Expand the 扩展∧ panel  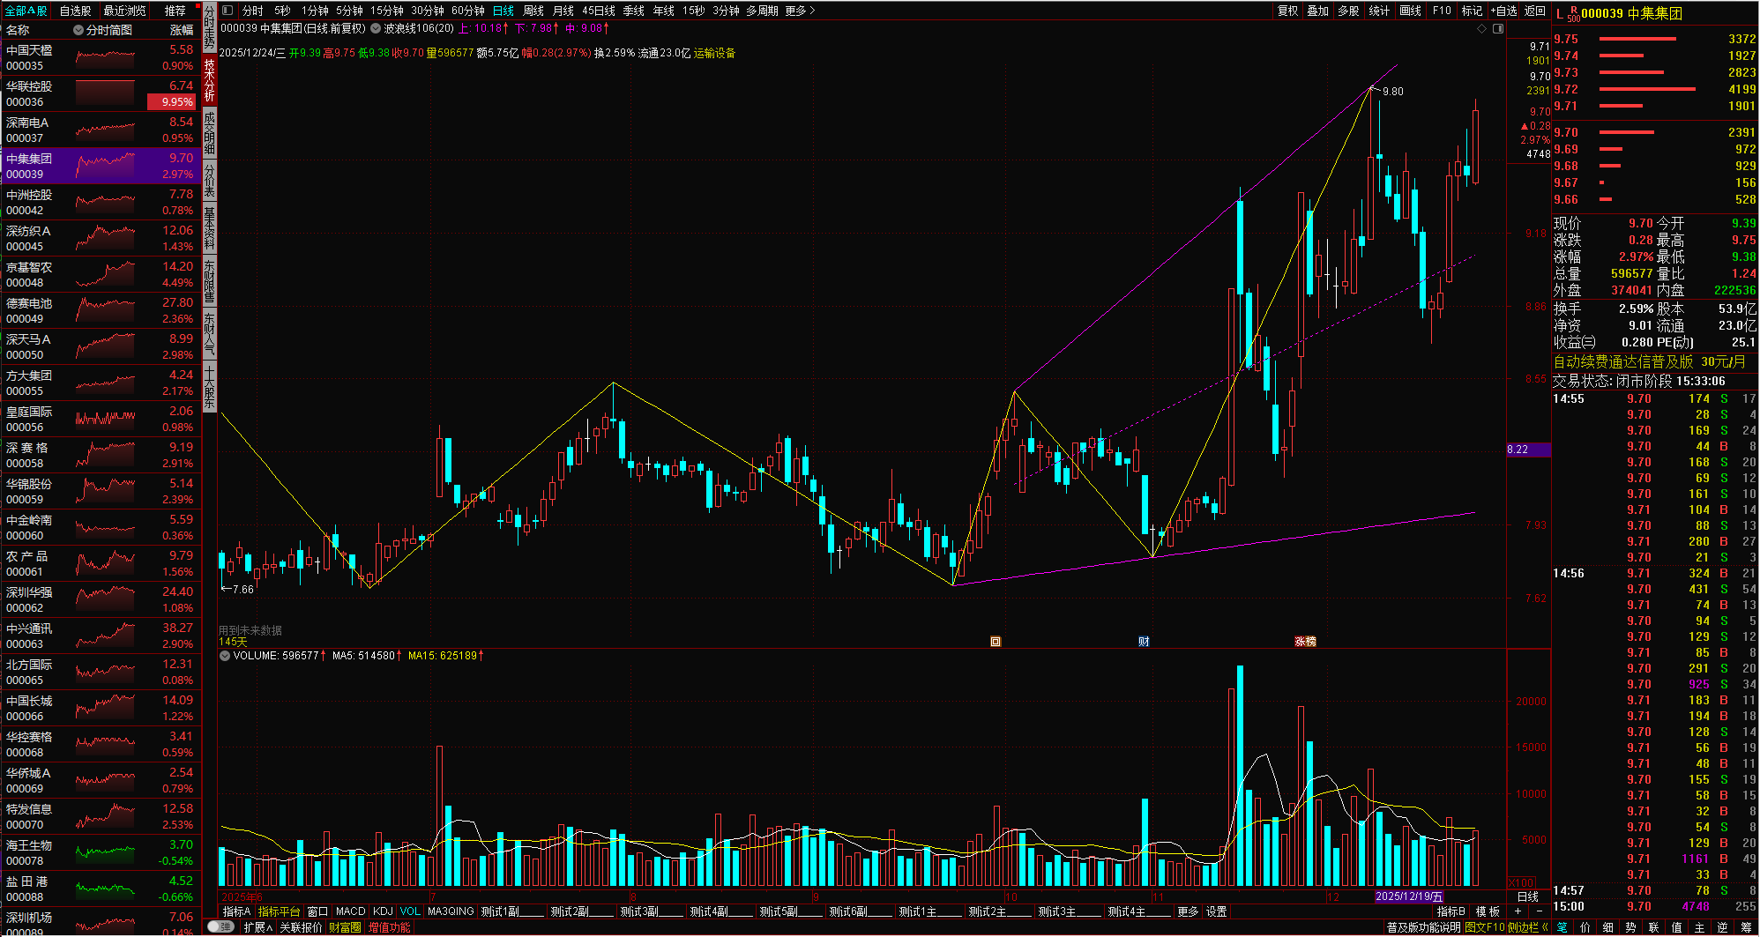[x=258, y=927]
